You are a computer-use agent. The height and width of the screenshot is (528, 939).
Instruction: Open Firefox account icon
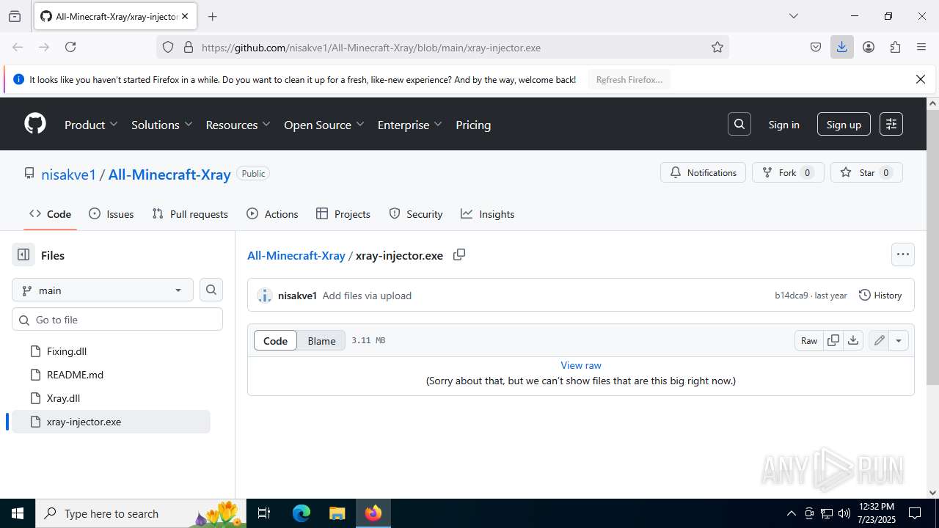[x=869, y=47]
